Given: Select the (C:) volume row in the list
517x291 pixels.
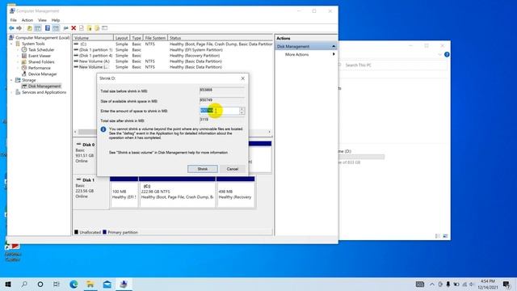Looking at the screenshot, I should pyautogui.click(x=173, y=44).
